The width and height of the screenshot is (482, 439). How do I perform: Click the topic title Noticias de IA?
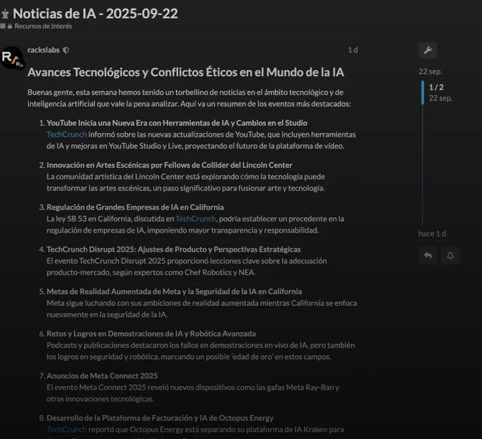pyautogui.click(x=95, y=13)
